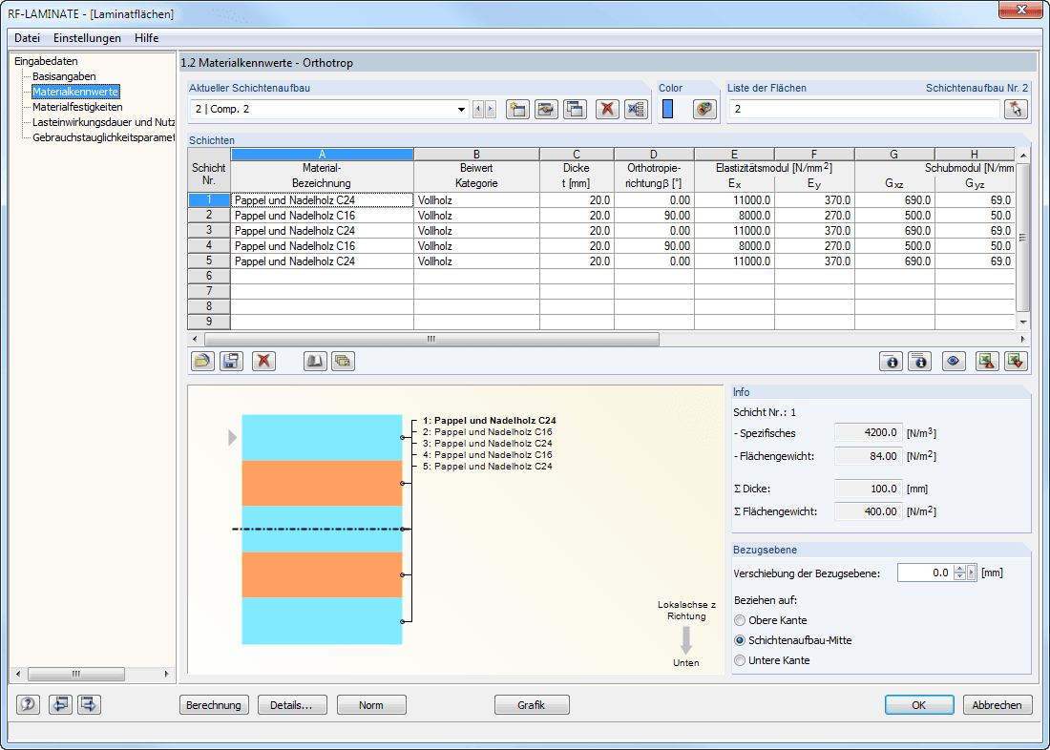Open saved layers with folder icon
The image size is (1050, 750).
click(203, 361)
